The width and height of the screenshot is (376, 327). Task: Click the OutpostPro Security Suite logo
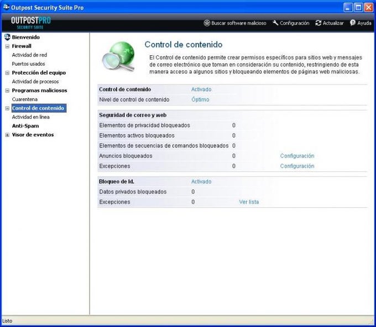coord(31,23)
